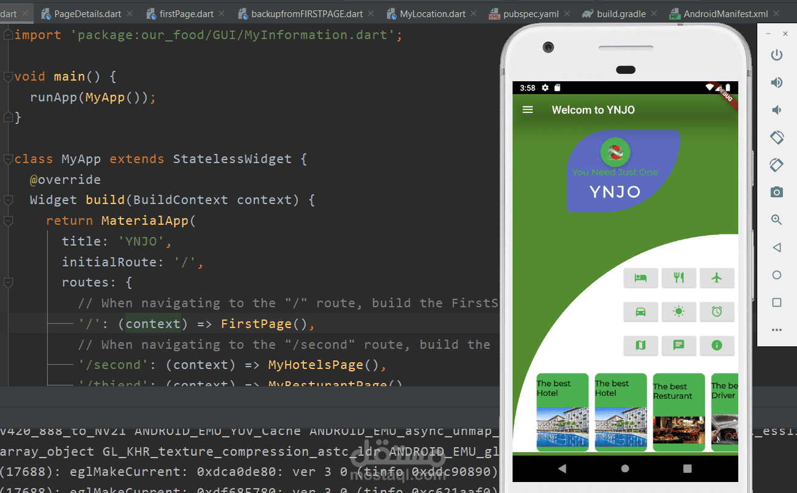Click the fold end marker after main()
This screenshot has height=493, width=797.
(8, 117)
